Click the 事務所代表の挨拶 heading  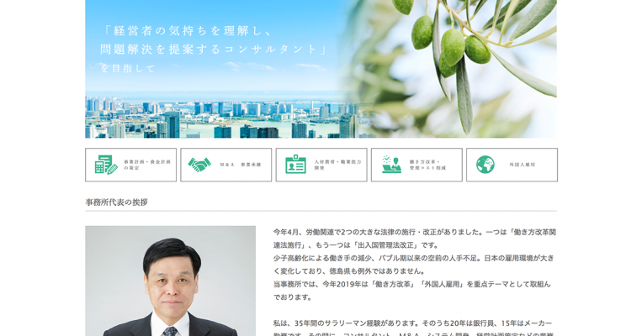pos(117,202)
